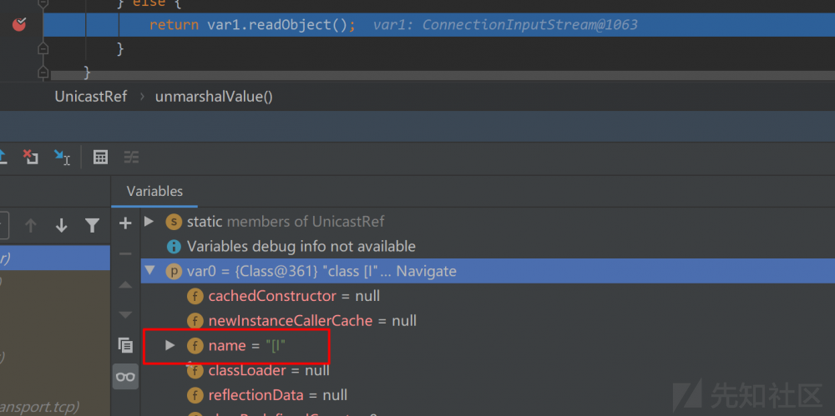835x416 pixels.
Task: Click the filter frames funnel icon
Action: click(92, 225)
